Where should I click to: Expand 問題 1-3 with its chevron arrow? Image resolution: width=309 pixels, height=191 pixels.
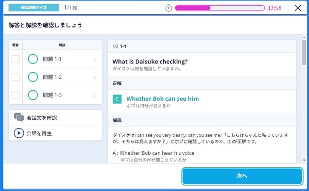click(x=95, y=95)
